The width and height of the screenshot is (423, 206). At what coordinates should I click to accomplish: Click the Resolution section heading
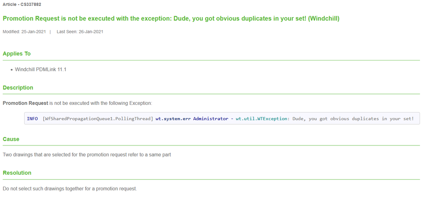(17, 173)
